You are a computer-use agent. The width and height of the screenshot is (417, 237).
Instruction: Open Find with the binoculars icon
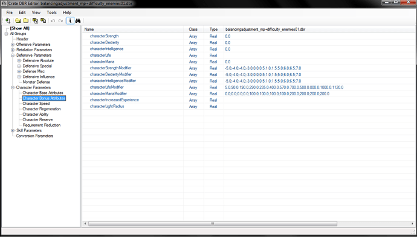(x=78, y=21)
